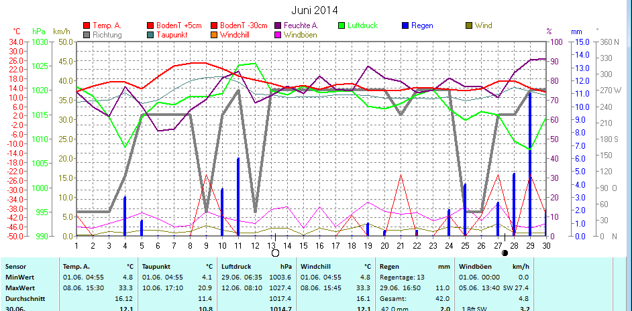
Task: Click the °C axis unit label
Action: (17, 31)
